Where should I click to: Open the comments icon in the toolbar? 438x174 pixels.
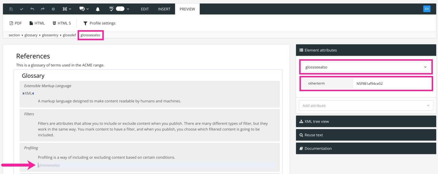tap(81, 9)
